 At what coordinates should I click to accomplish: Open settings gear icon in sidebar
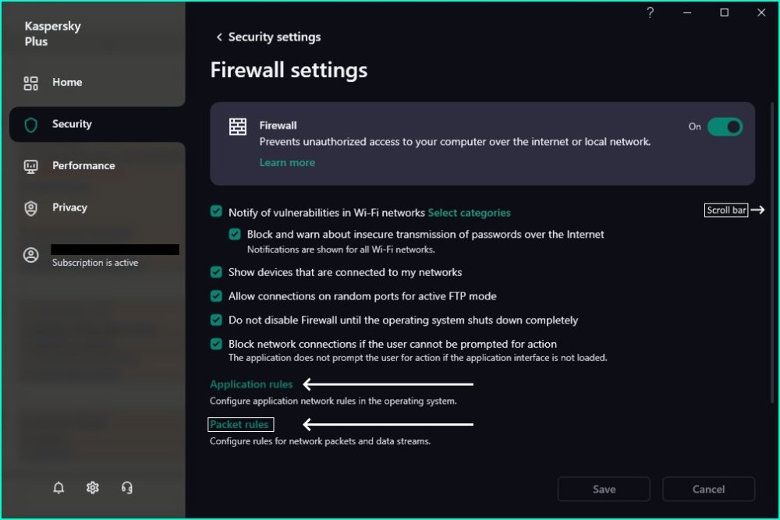(93, 488)
